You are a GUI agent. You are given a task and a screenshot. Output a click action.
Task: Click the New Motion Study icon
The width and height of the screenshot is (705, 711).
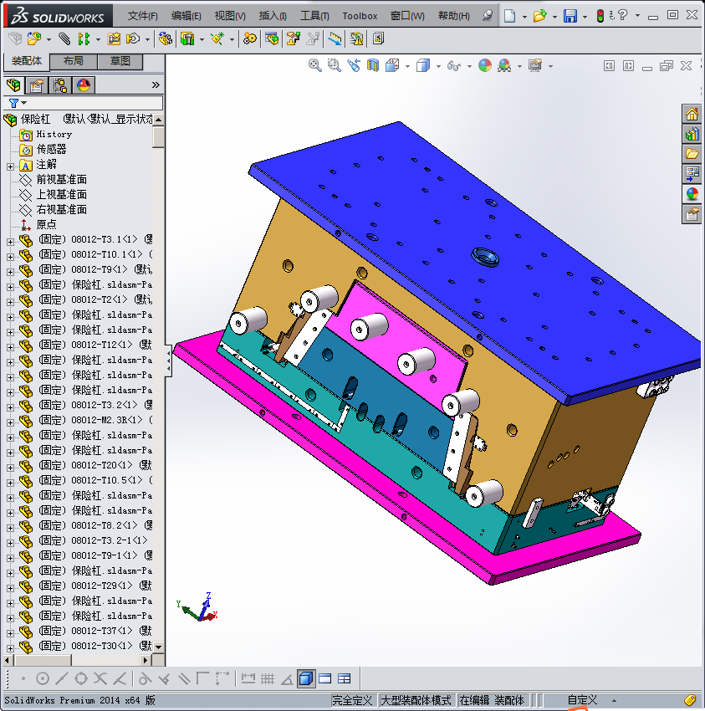[250, 38]
